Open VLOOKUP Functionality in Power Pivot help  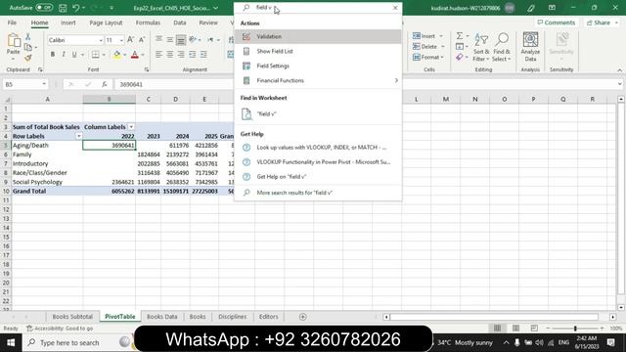point(318,162)
